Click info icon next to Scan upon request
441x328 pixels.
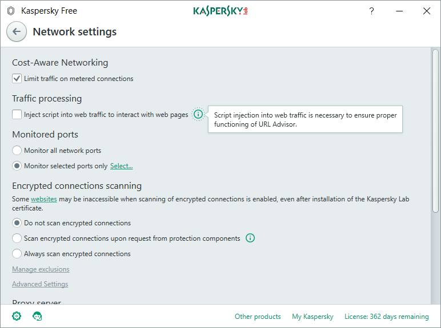pyautogui.click(x=250, y=238)
